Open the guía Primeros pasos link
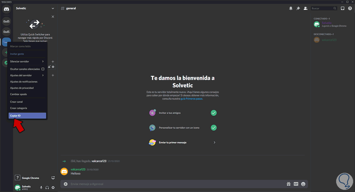This screenshot has width=355, height=192. [x=192, y=99]
